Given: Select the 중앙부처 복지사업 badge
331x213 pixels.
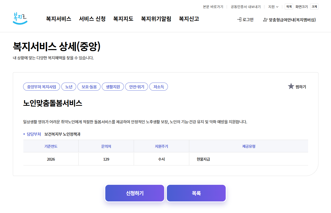Looking at the screenshot, I should coord(41,86).
